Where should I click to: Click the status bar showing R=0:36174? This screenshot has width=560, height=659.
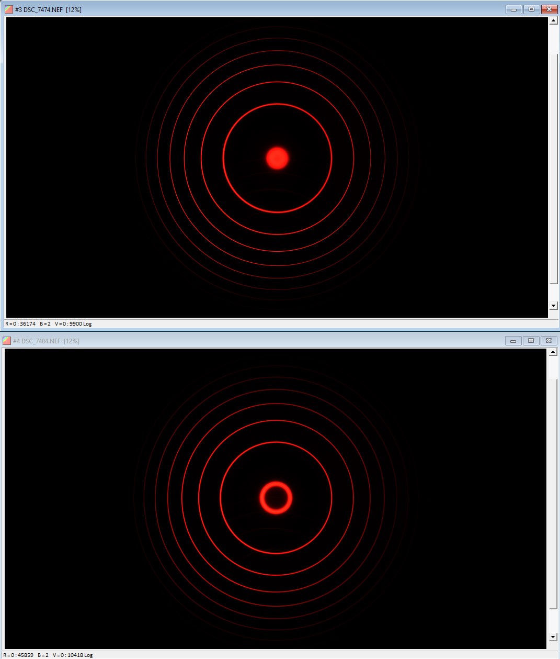(x=49, y=323)
